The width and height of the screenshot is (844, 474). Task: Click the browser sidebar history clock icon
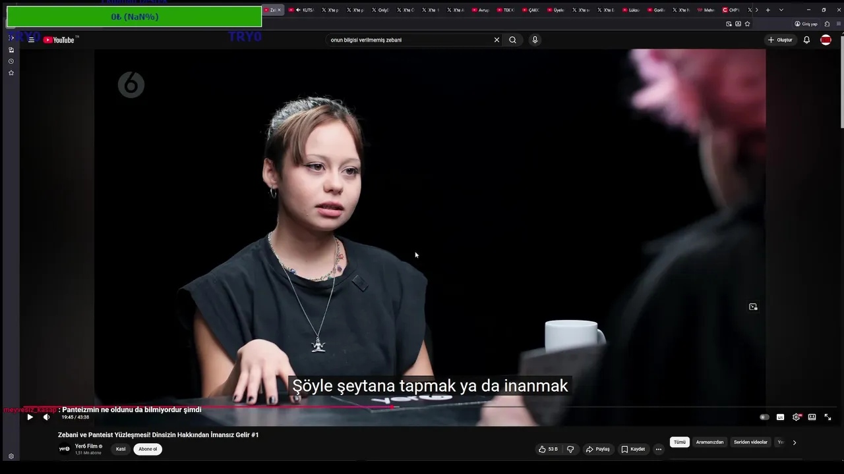point(11,61)
